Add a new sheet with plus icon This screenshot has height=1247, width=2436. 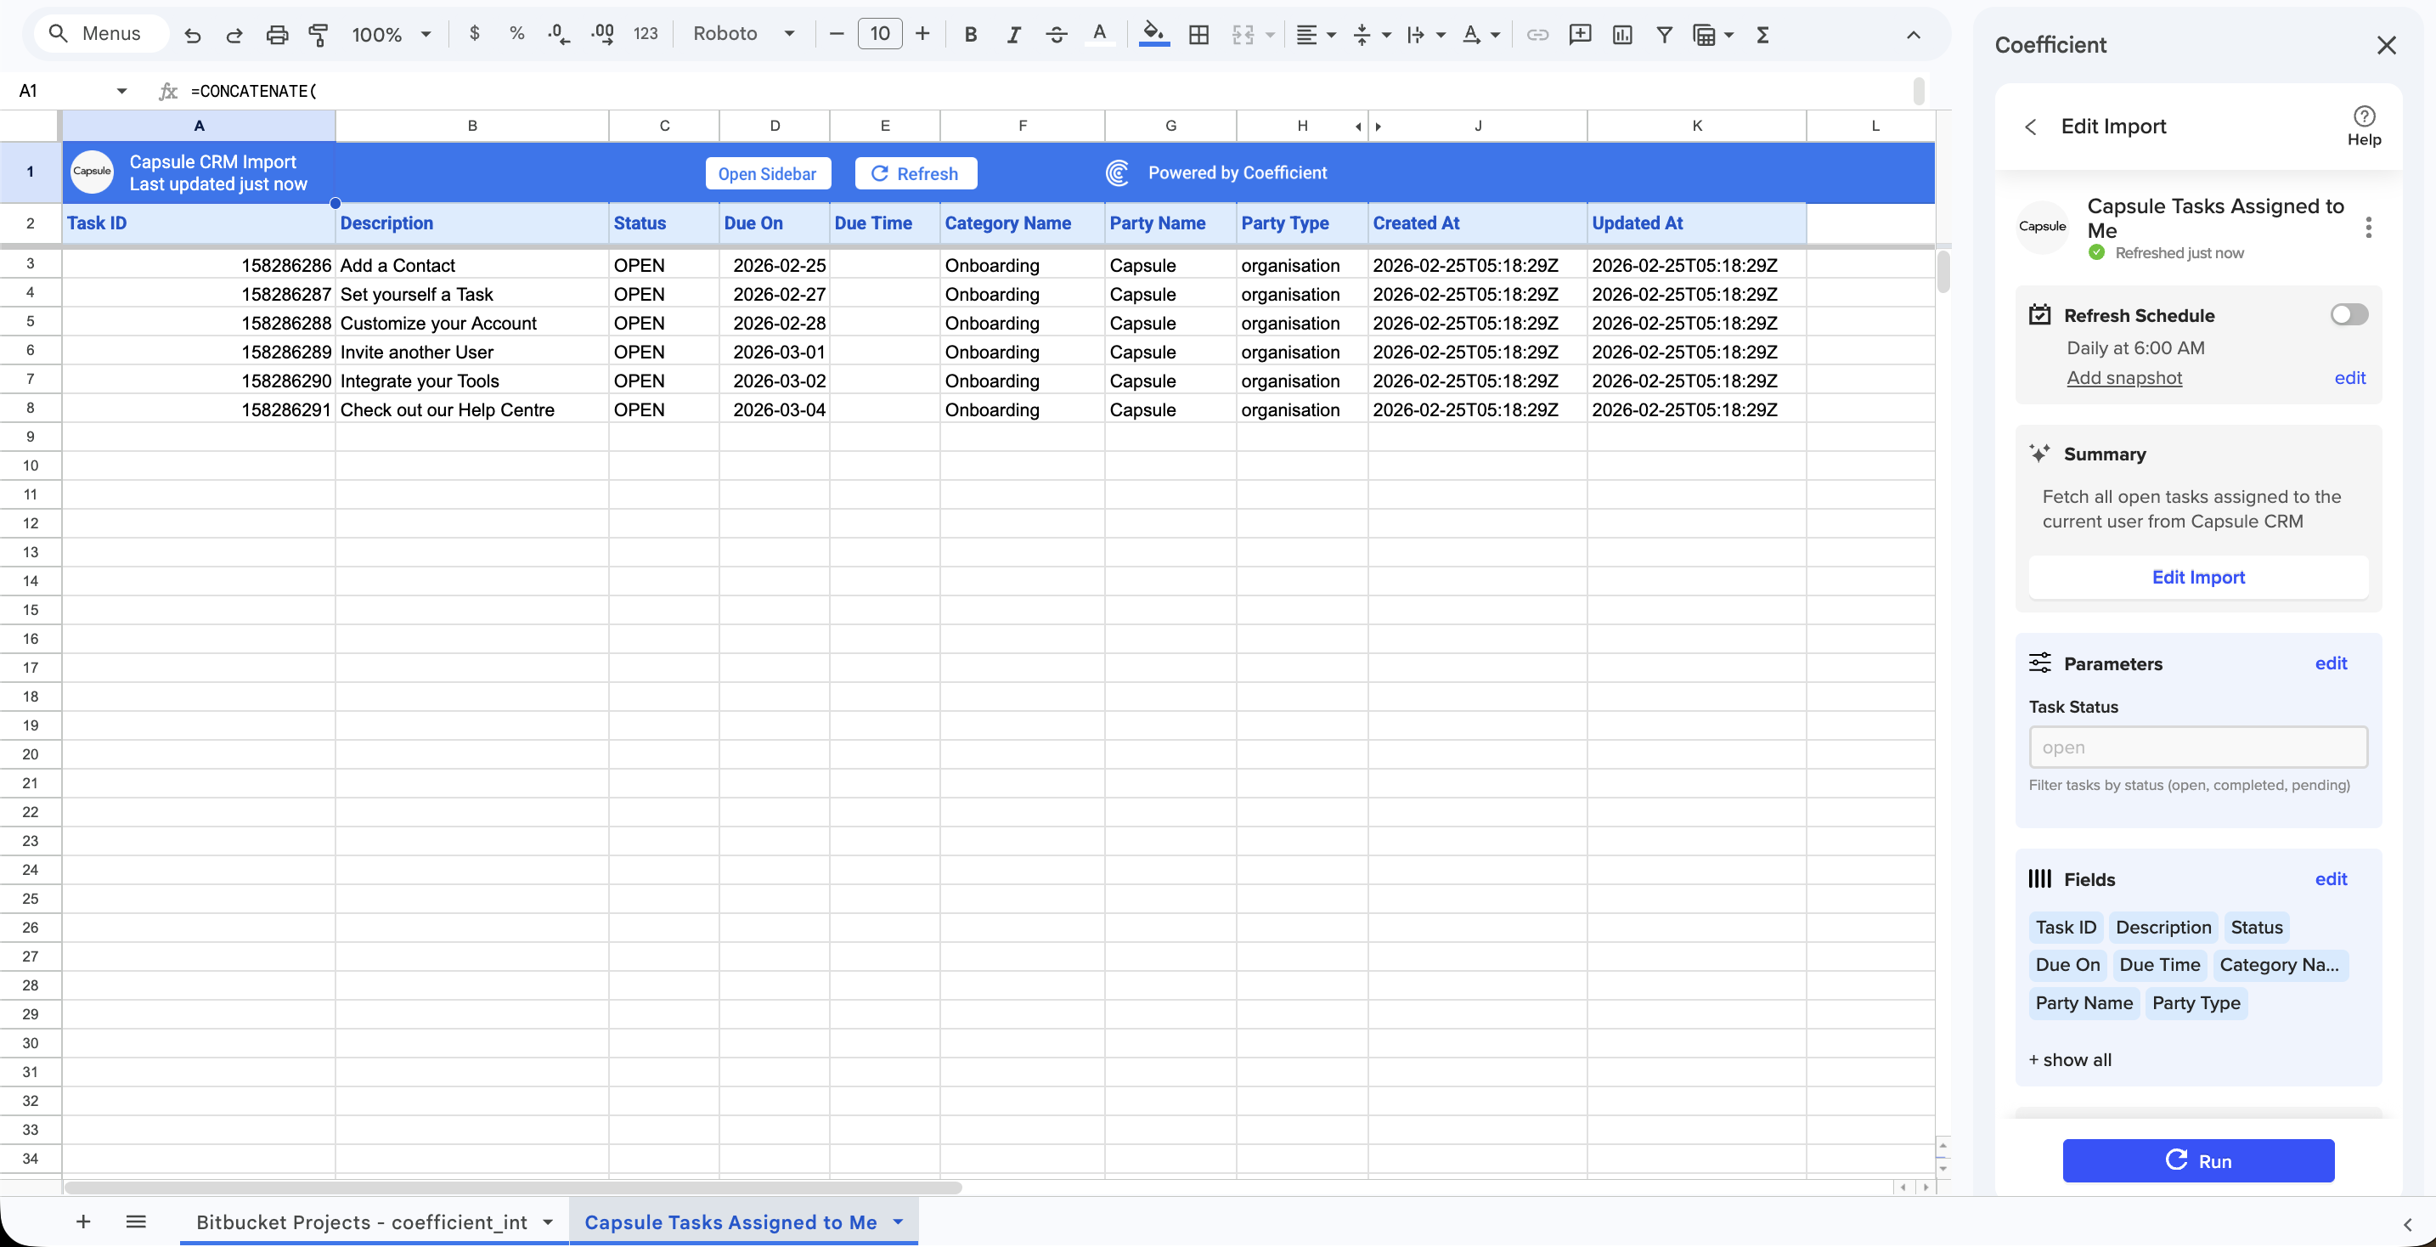[x=83, y=1222]
